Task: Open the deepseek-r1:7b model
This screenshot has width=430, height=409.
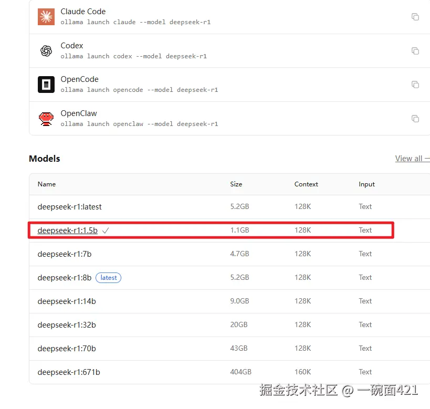Action: pos(65,254)
